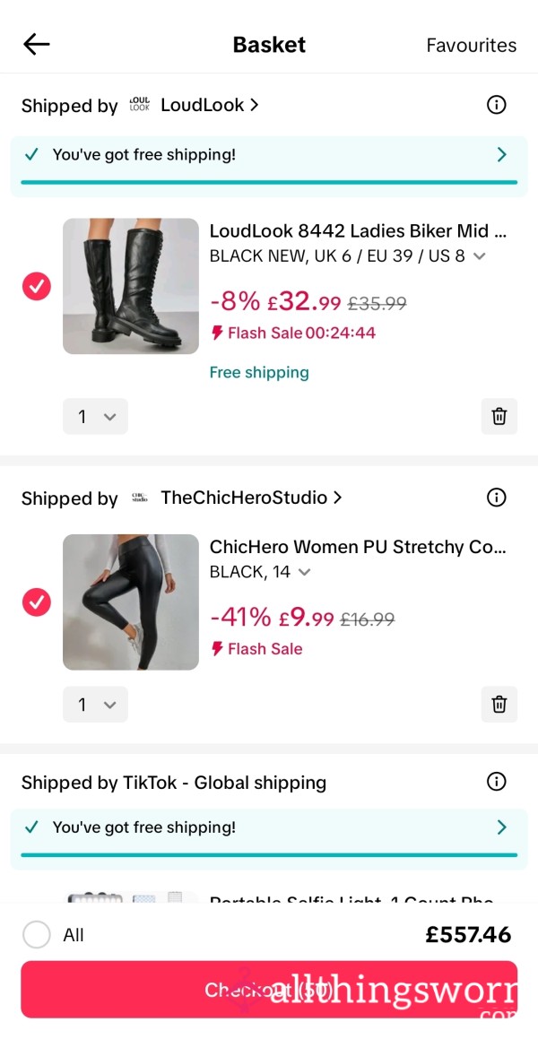Click the back arrow to exit Basket
The image size is (538, 1039).
point(36,44)
